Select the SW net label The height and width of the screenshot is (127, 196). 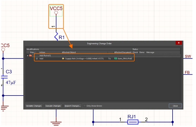(188, 56)
